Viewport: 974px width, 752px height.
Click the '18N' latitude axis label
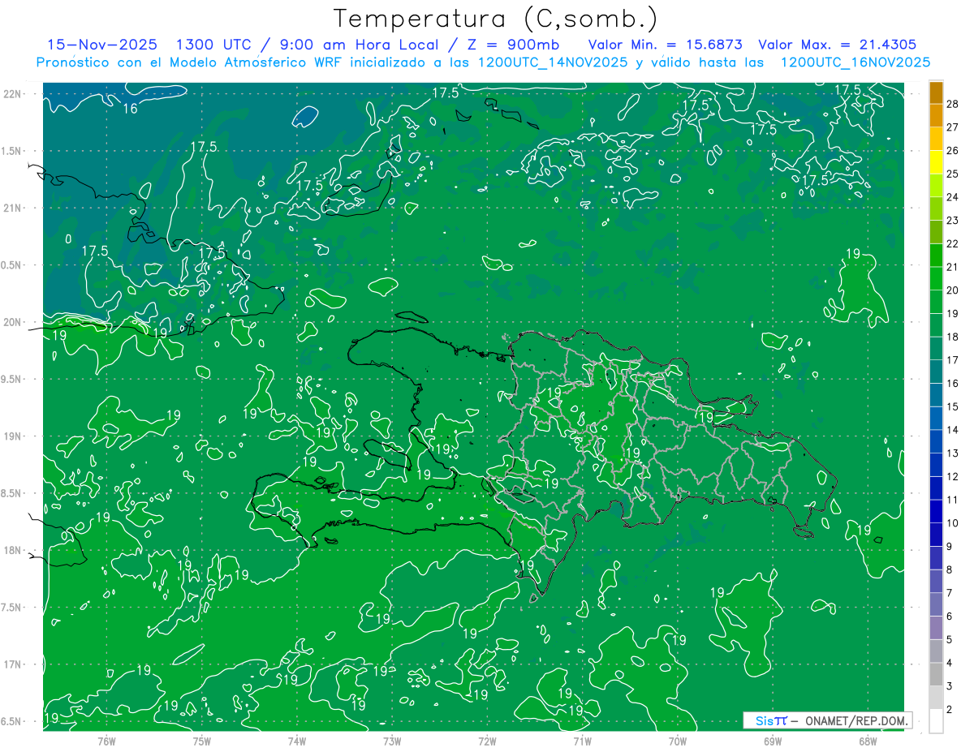tap(13, 551)
